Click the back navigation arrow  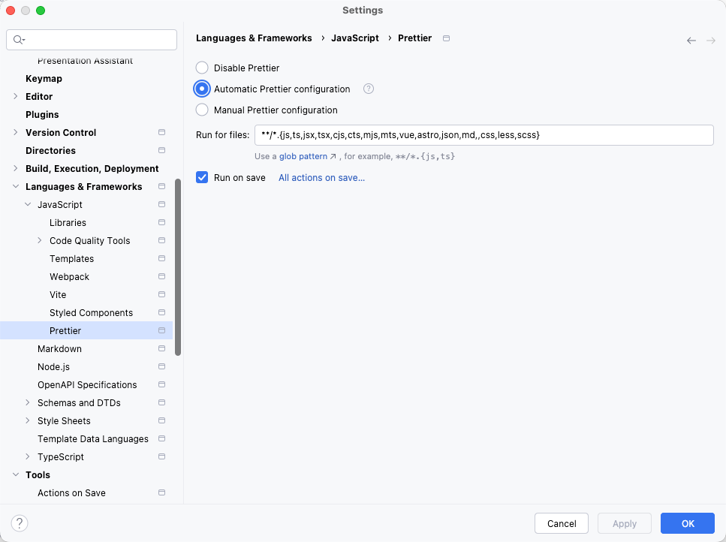[x=691, y=41]
